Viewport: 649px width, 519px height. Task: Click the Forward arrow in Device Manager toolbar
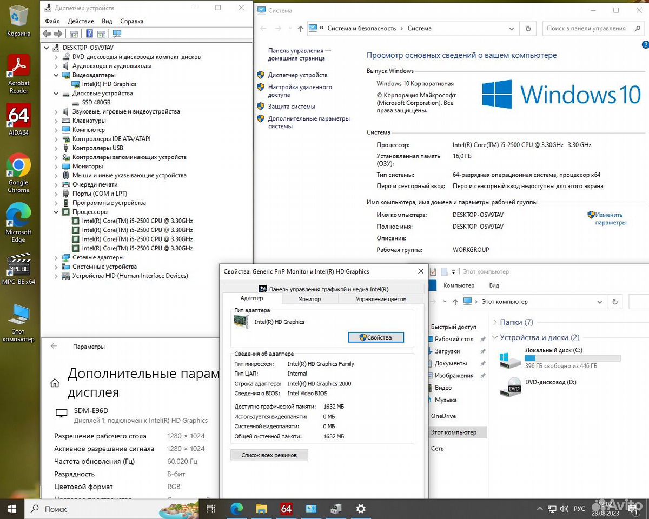pos(58,34)
